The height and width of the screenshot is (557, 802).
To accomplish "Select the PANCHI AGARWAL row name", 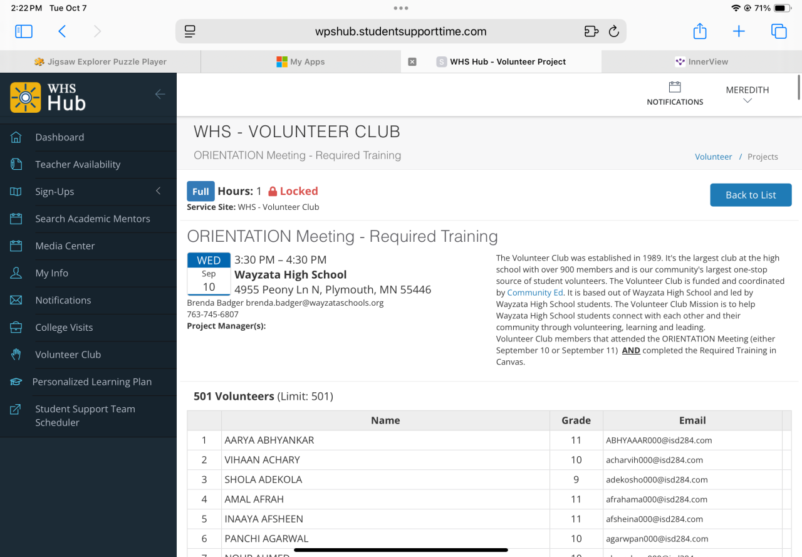I will click(x=266, y=539).
